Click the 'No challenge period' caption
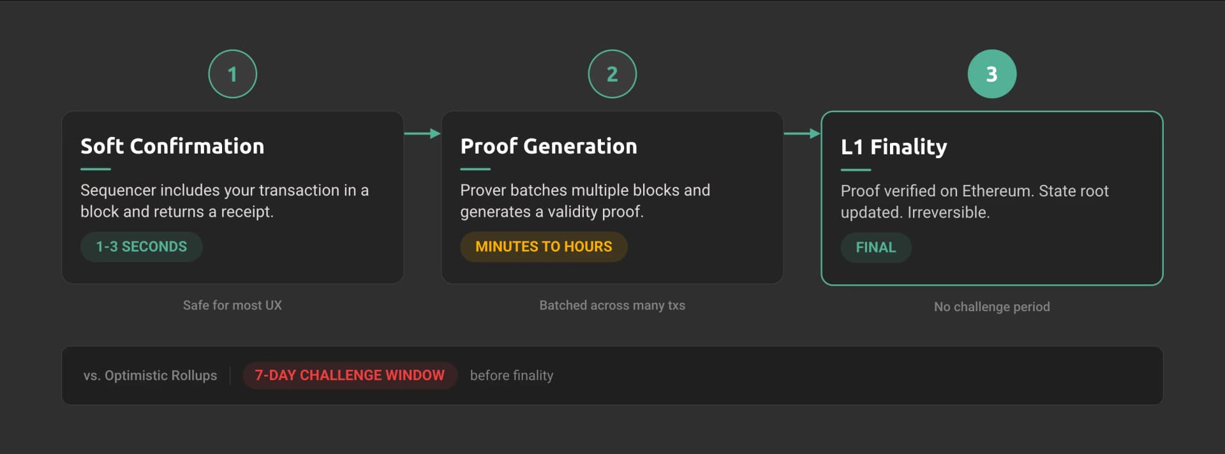The image size is (1225, 454). (x=991, y=307)
